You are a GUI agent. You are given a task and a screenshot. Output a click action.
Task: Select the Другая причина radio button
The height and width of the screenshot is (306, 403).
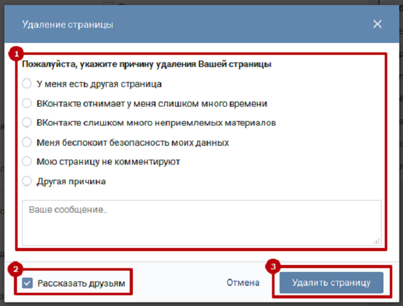(26, 181)
